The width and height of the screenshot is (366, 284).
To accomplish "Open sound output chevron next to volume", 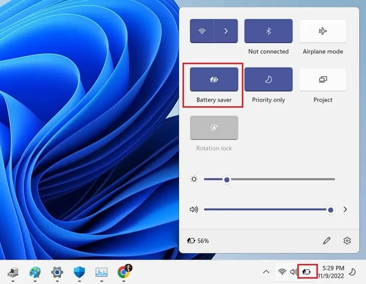I will 345,210.
